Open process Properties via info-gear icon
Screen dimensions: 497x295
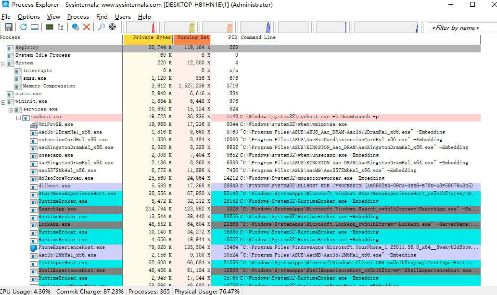[x=76, y=27]
